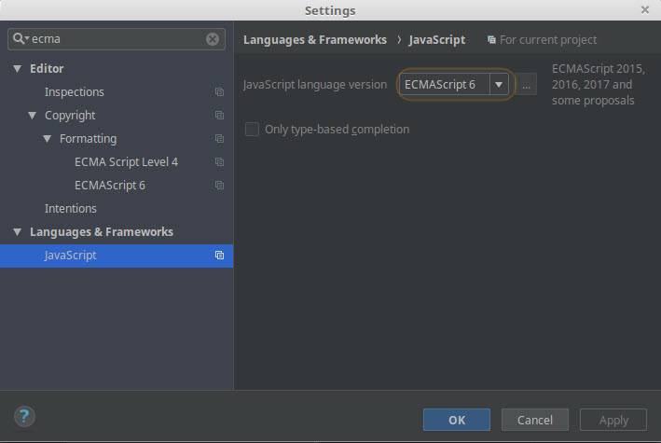
Task: Open the Help question mark button
Action: coord(25,417)
